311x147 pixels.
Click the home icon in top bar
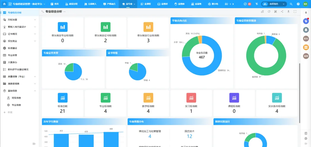pyautogui.click(x=4, y=4)
